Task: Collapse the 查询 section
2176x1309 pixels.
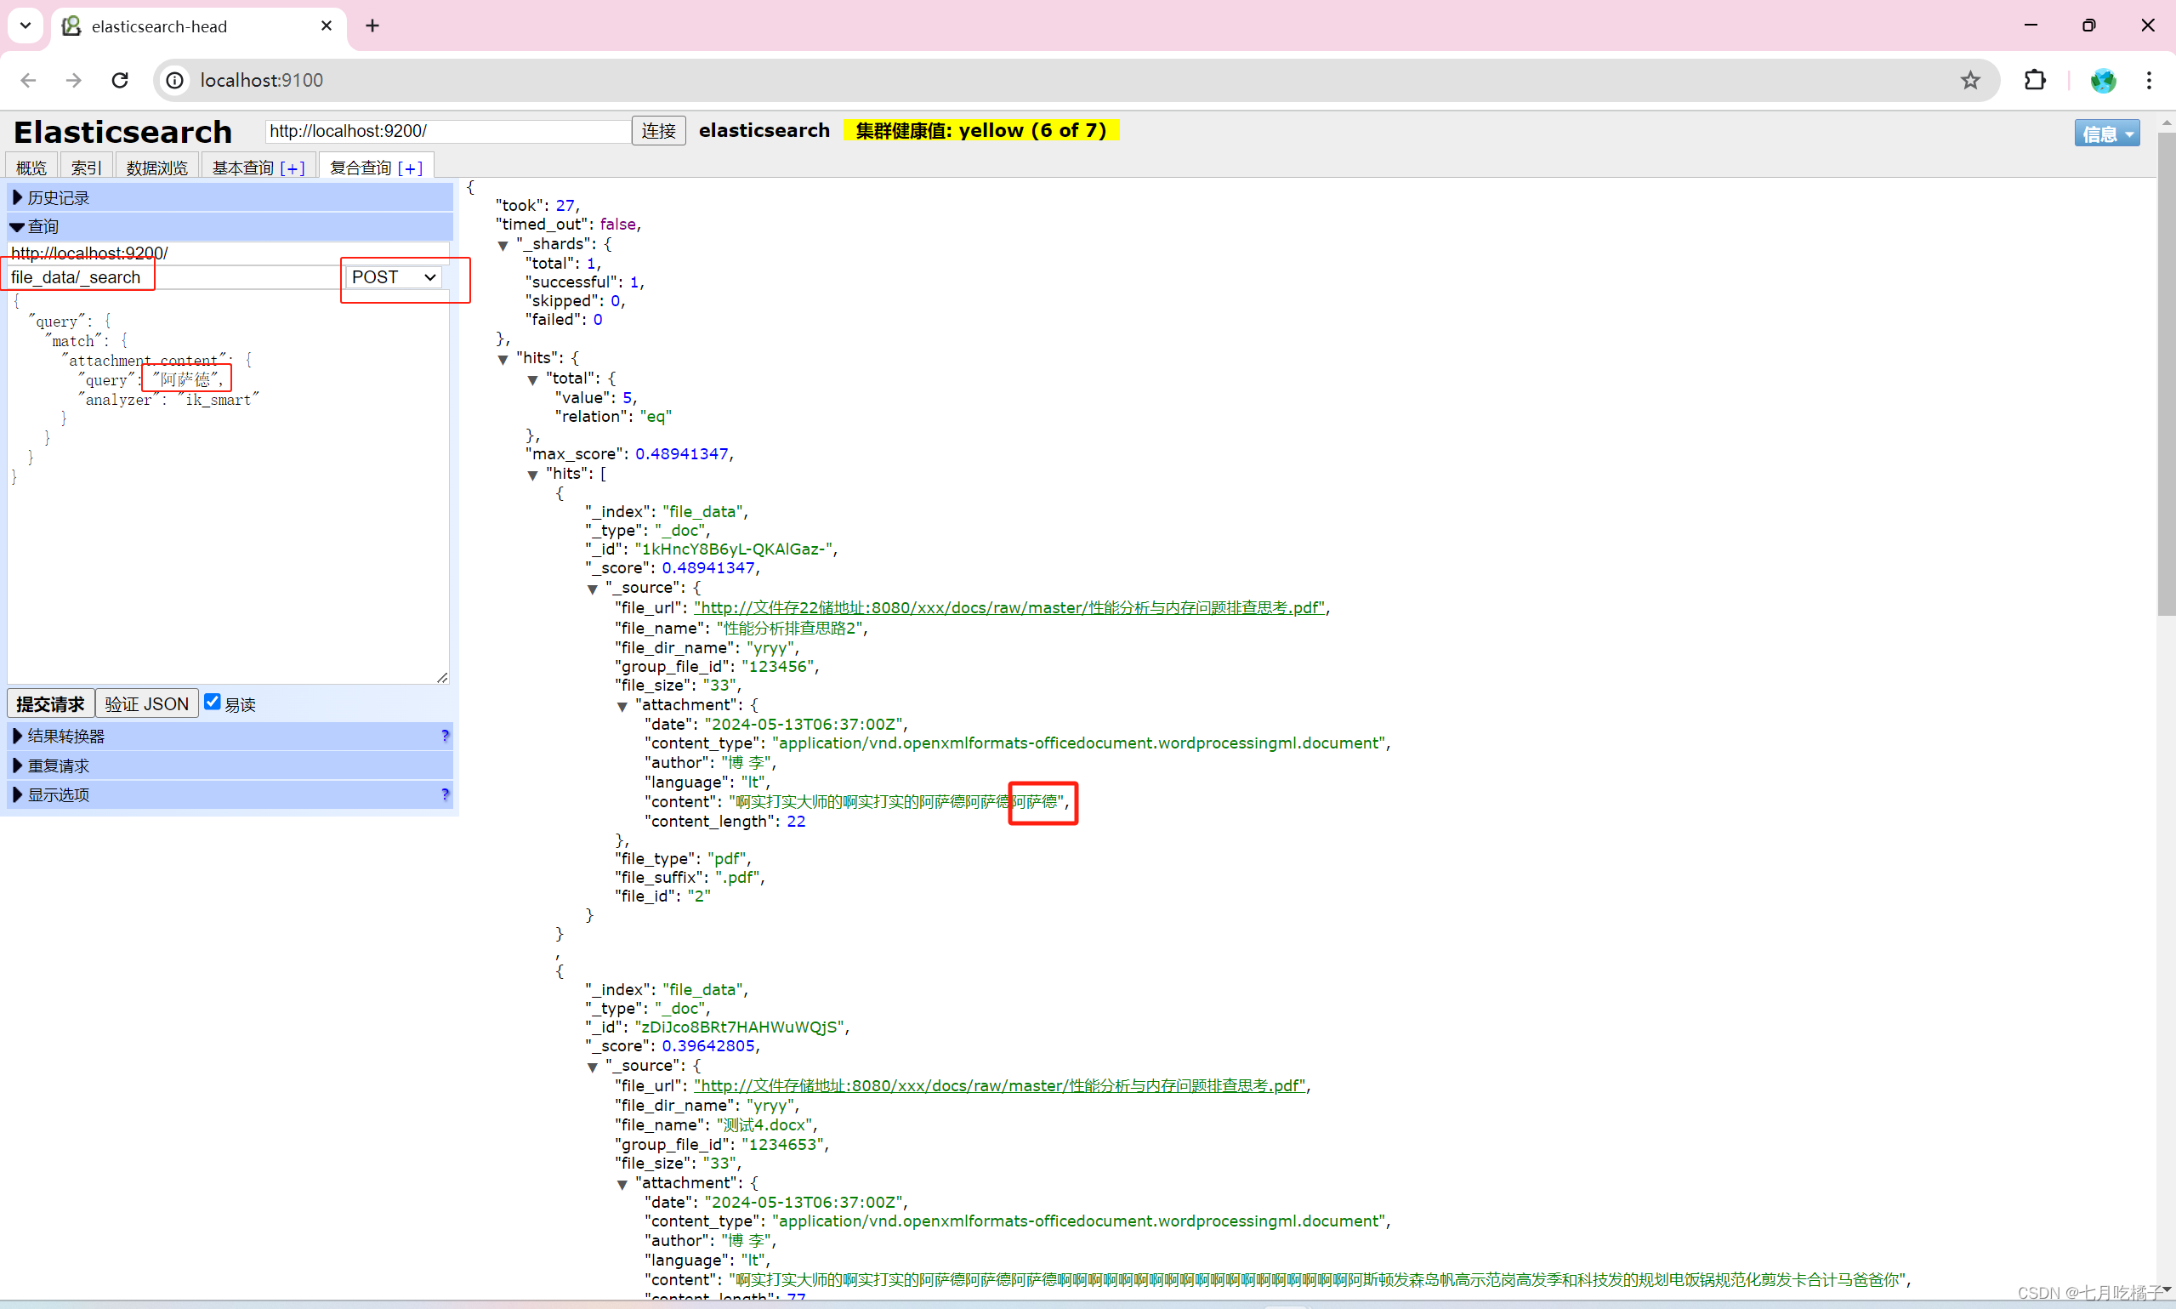Action: pos(230,227)
